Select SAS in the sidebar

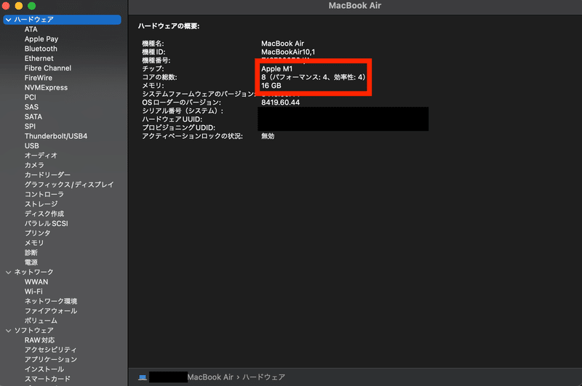[x=31, y=107]
